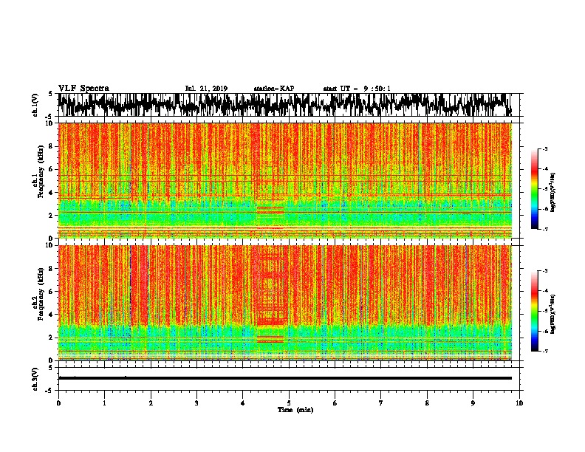Click the "8" kHz tick on ch.1 axis
The image size is (585, 452).
tap(52, 146)
